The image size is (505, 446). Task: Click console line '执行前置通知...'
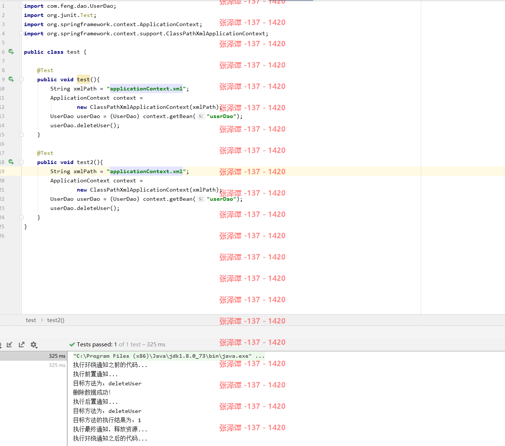click(x=96, y=374)
